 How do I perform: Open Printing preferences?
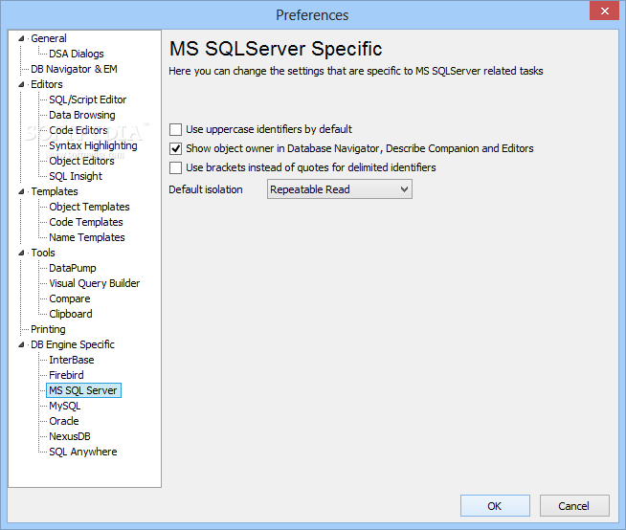[x=48, y=329]
